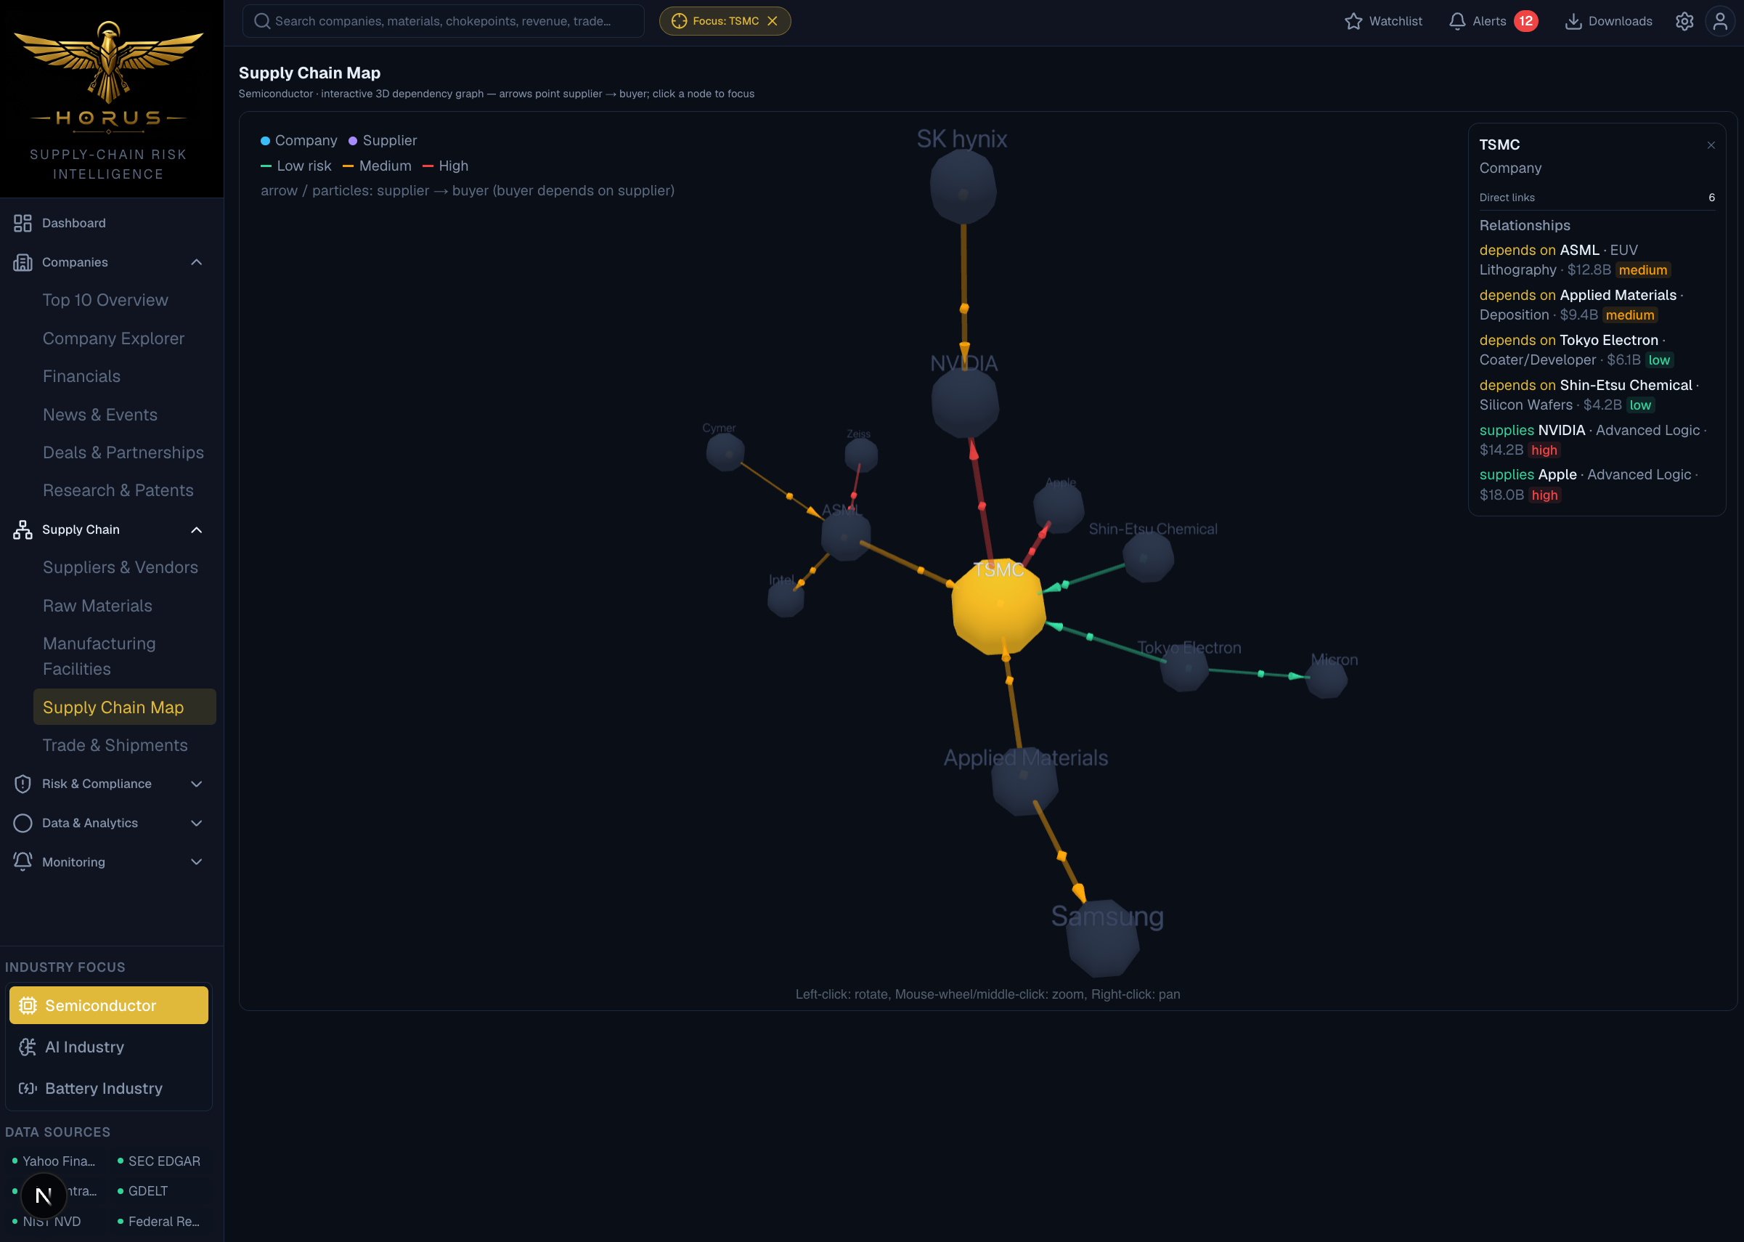Image resolution: width=1744 pixels, height=1242 pixels.
Task: Select the Cymer node
Action: pos(725,452)
